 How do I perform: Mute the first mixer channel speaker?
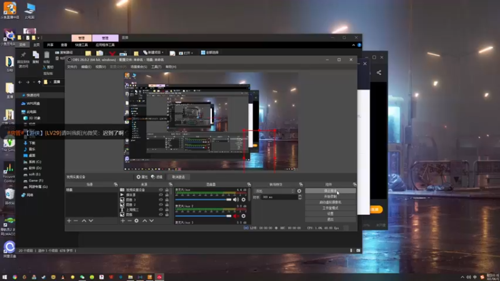pos(236,200)
